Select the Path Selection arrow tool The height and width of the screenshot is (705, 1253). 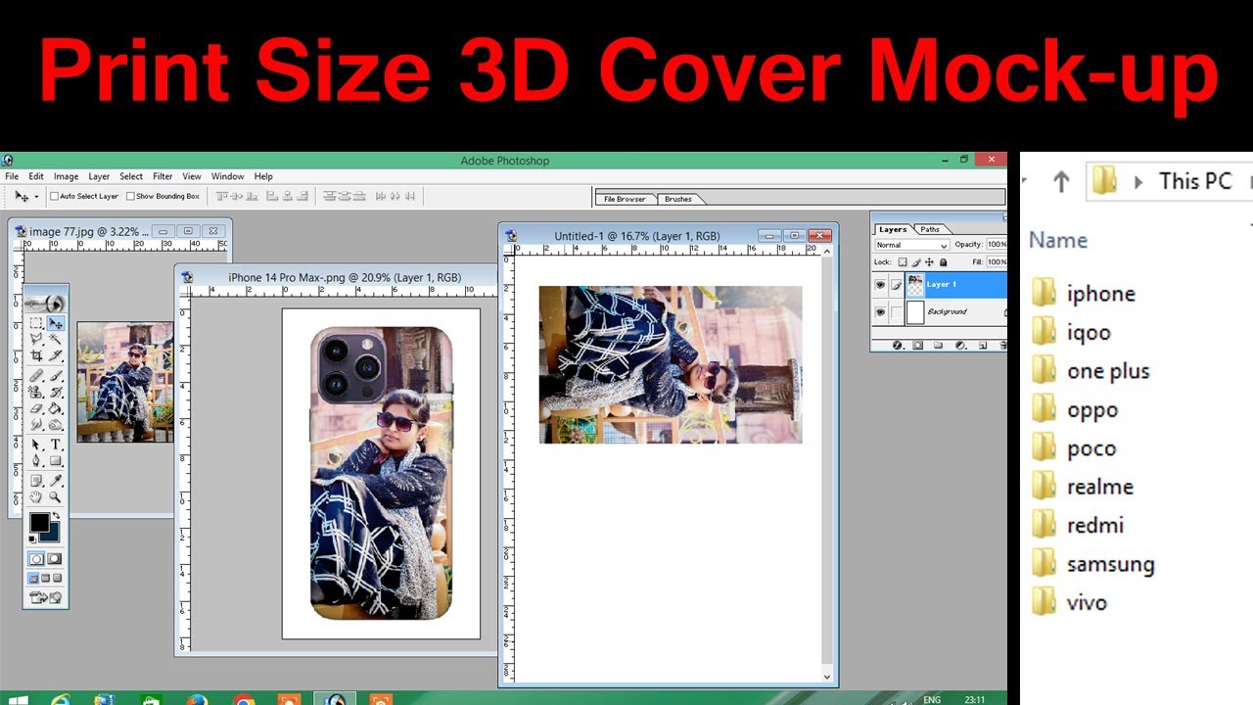pos(36,445)
